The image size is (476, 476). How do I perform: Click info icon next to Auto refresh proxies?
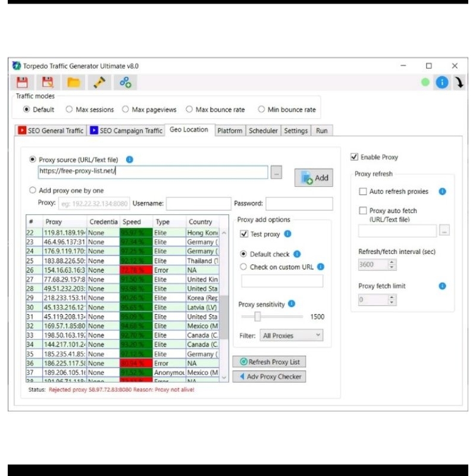[x=442, y=192]
